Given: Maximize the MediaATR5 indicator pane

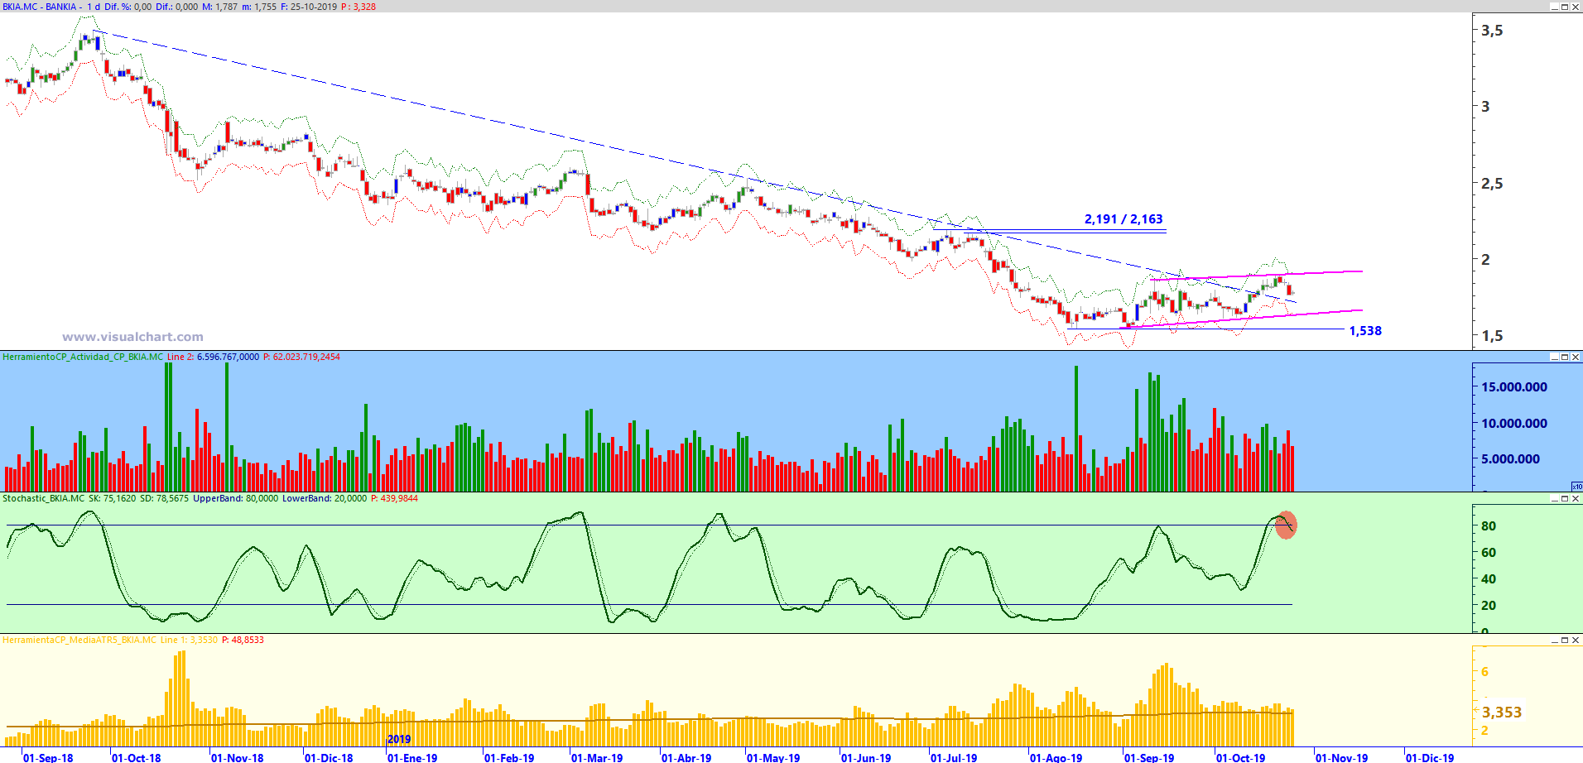Looking at the screenshot, I should [1565, 640].
